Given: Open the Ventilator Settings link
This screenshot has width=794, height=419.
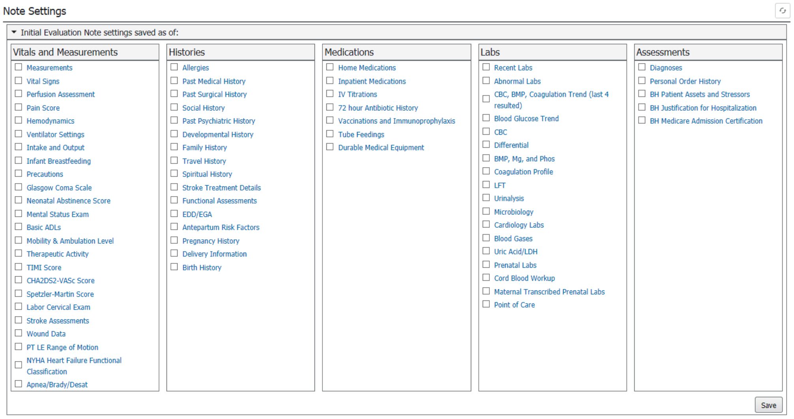Looking at the screenshot, I should click(55, 134).
